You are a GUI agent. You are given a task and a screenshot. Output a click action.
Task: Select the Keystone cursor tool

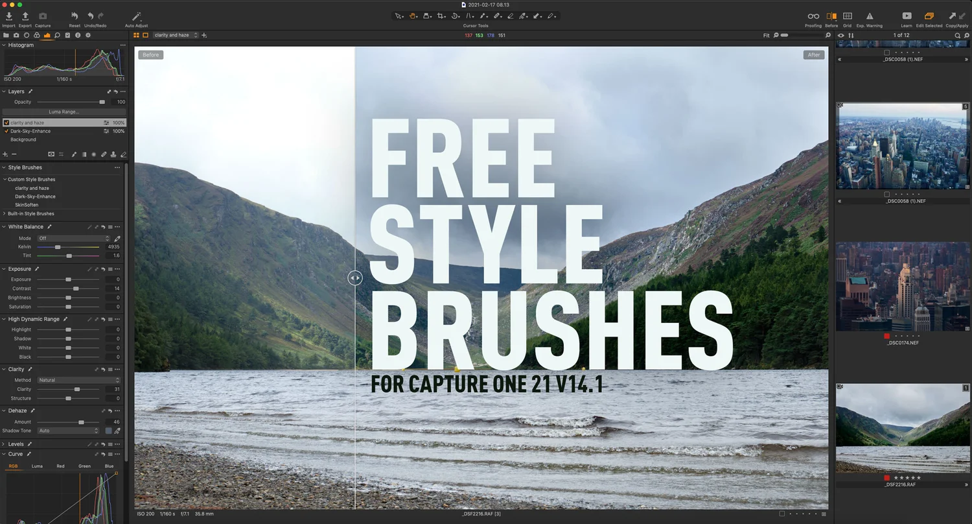coord(470,16)
